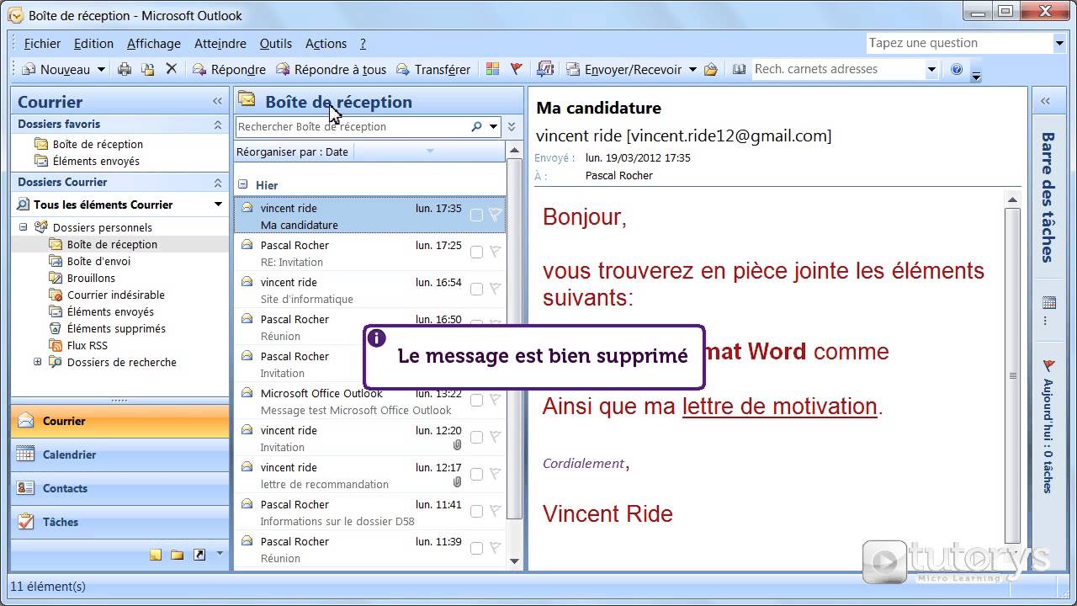This screenshot has height=606, width=1077.
Task: Click the red Follow Up flag toolbar icon
Action: [517, 69]
